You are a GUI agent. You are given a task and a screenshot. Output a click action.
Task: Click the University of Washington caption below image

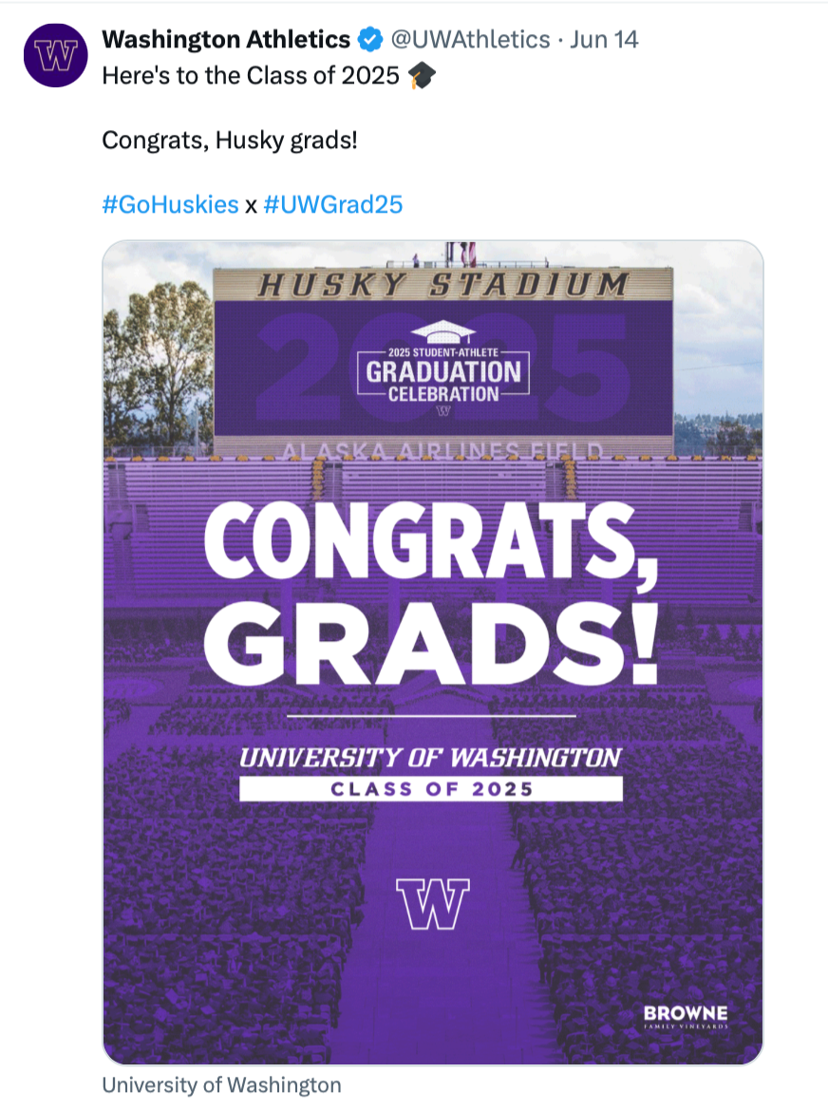coord(221,1084)
